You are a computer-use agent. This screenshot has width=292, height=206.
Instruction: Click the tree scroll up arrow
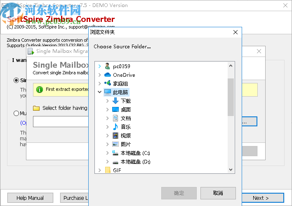coord(231,66)
